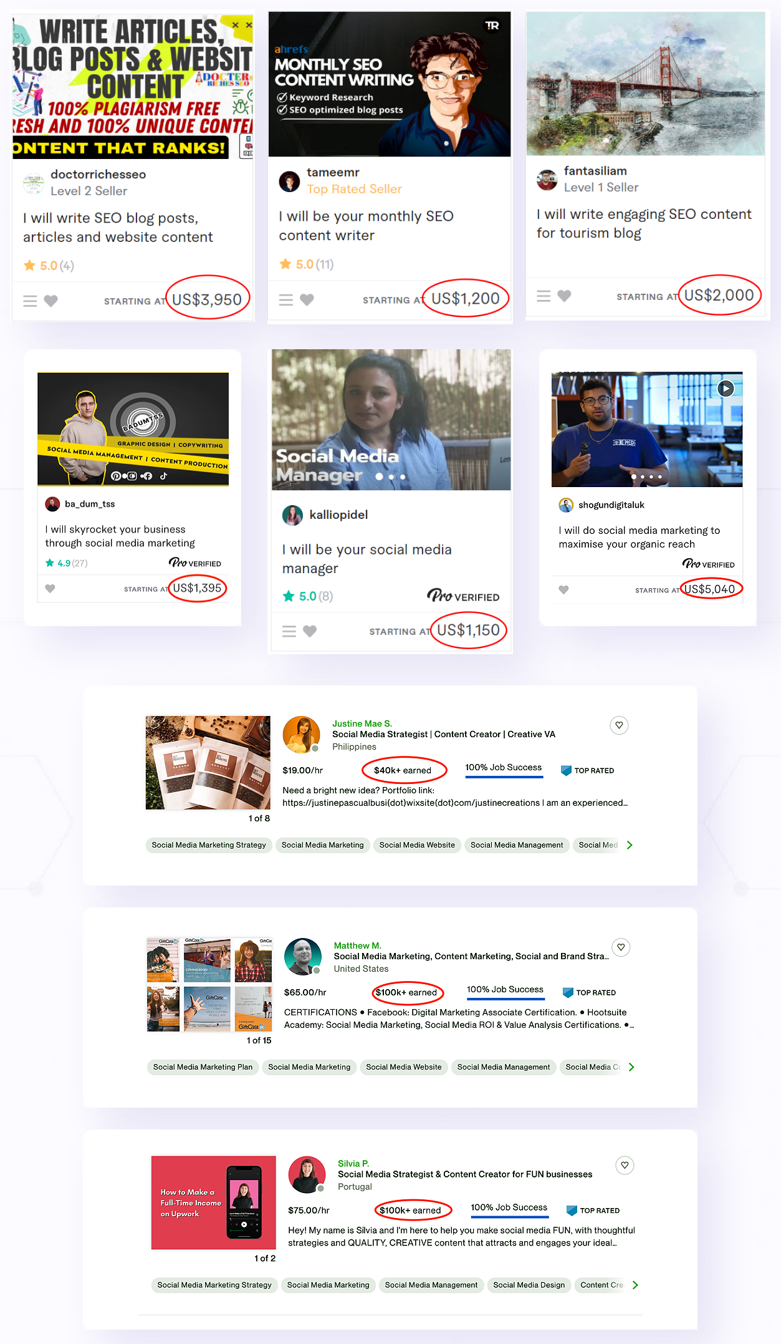Click the carousel dots on kalliopidel image
The width and height of the screenshot is (781, 1344).
coord(391,476)
